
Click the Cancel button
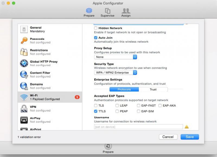pos(168,137)
